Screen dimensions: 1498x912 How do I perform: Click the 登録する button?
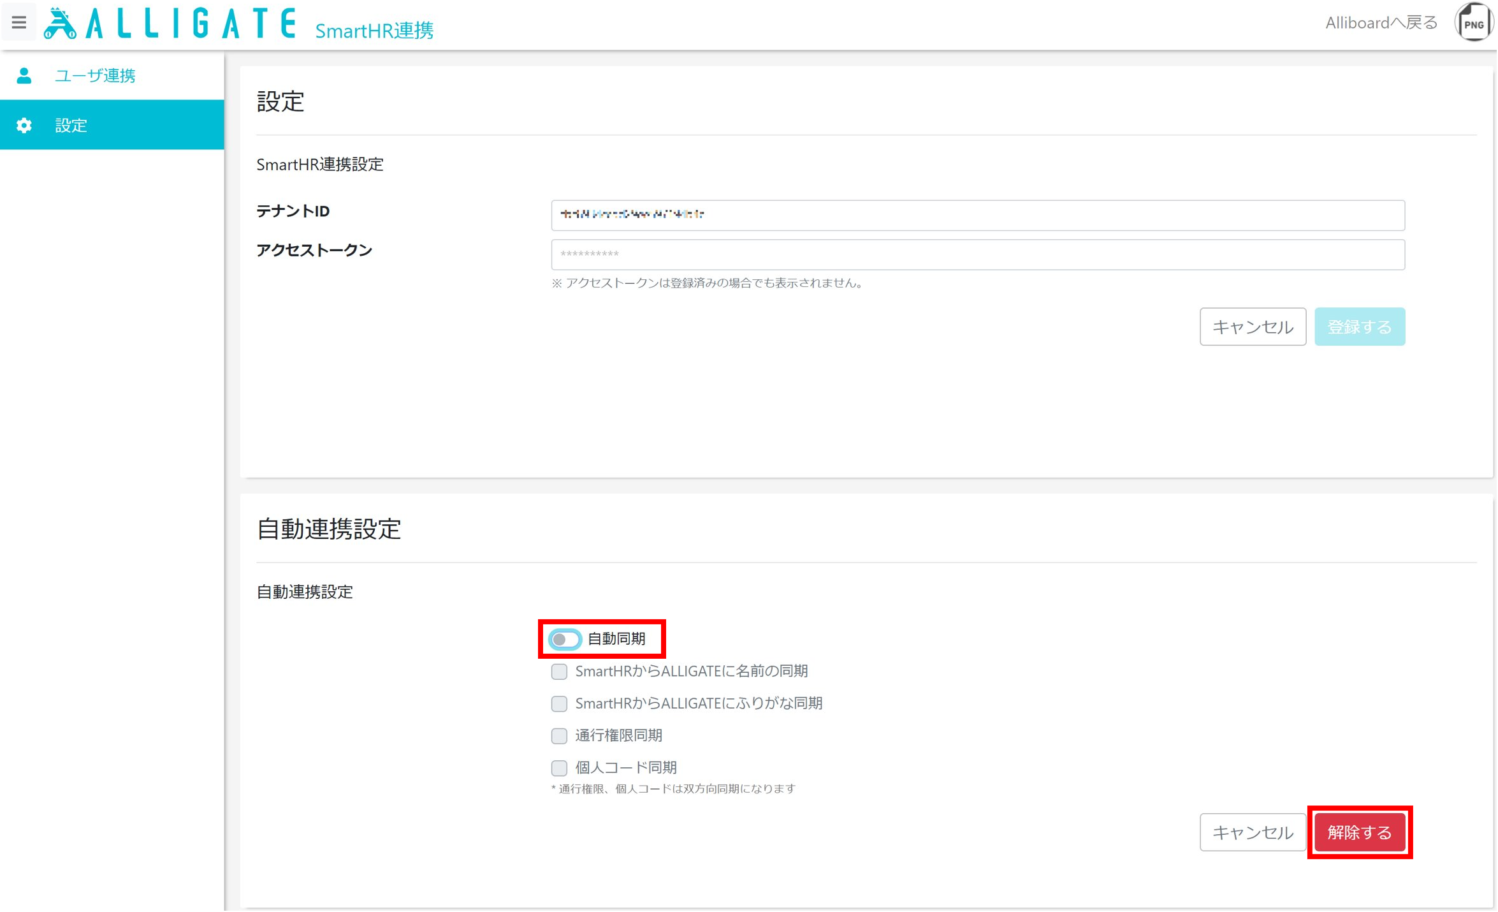click(x=1361, y=327)
